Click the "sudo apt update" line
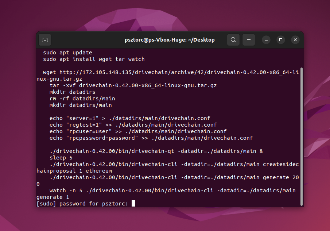This screenshot has width=330, height=231. point(67,53)
